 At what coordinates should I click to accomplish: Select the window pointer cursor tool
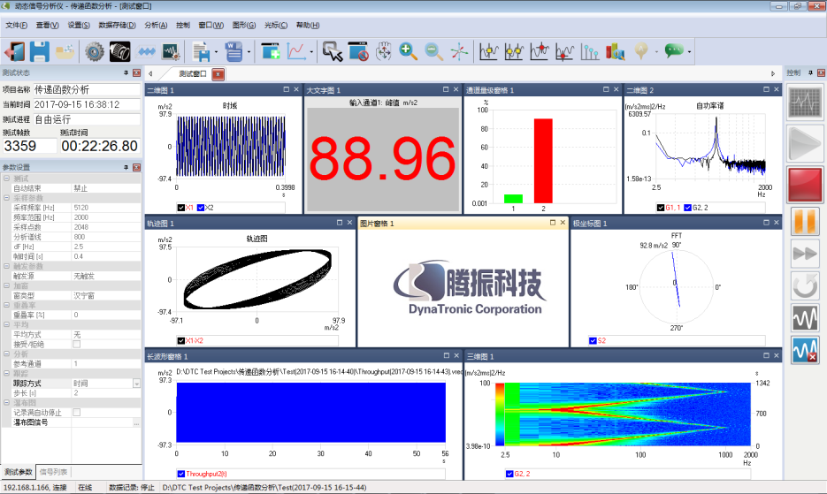click(333, 51)
